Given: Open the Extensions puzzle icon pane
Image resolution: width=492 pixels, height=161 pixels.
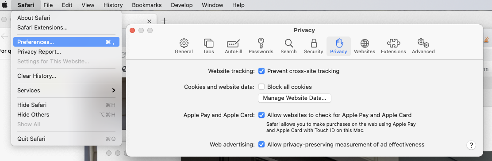Looking at the screenshot, I should [x=393, y=47].
